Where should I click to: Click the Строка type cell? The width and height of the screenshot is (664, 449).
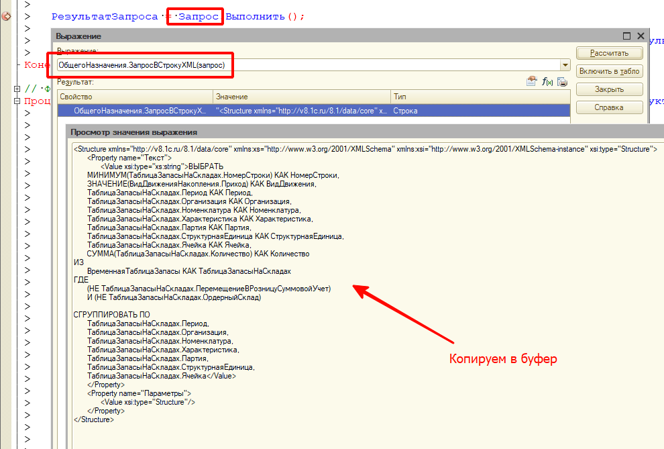click(x=480, y=111)
